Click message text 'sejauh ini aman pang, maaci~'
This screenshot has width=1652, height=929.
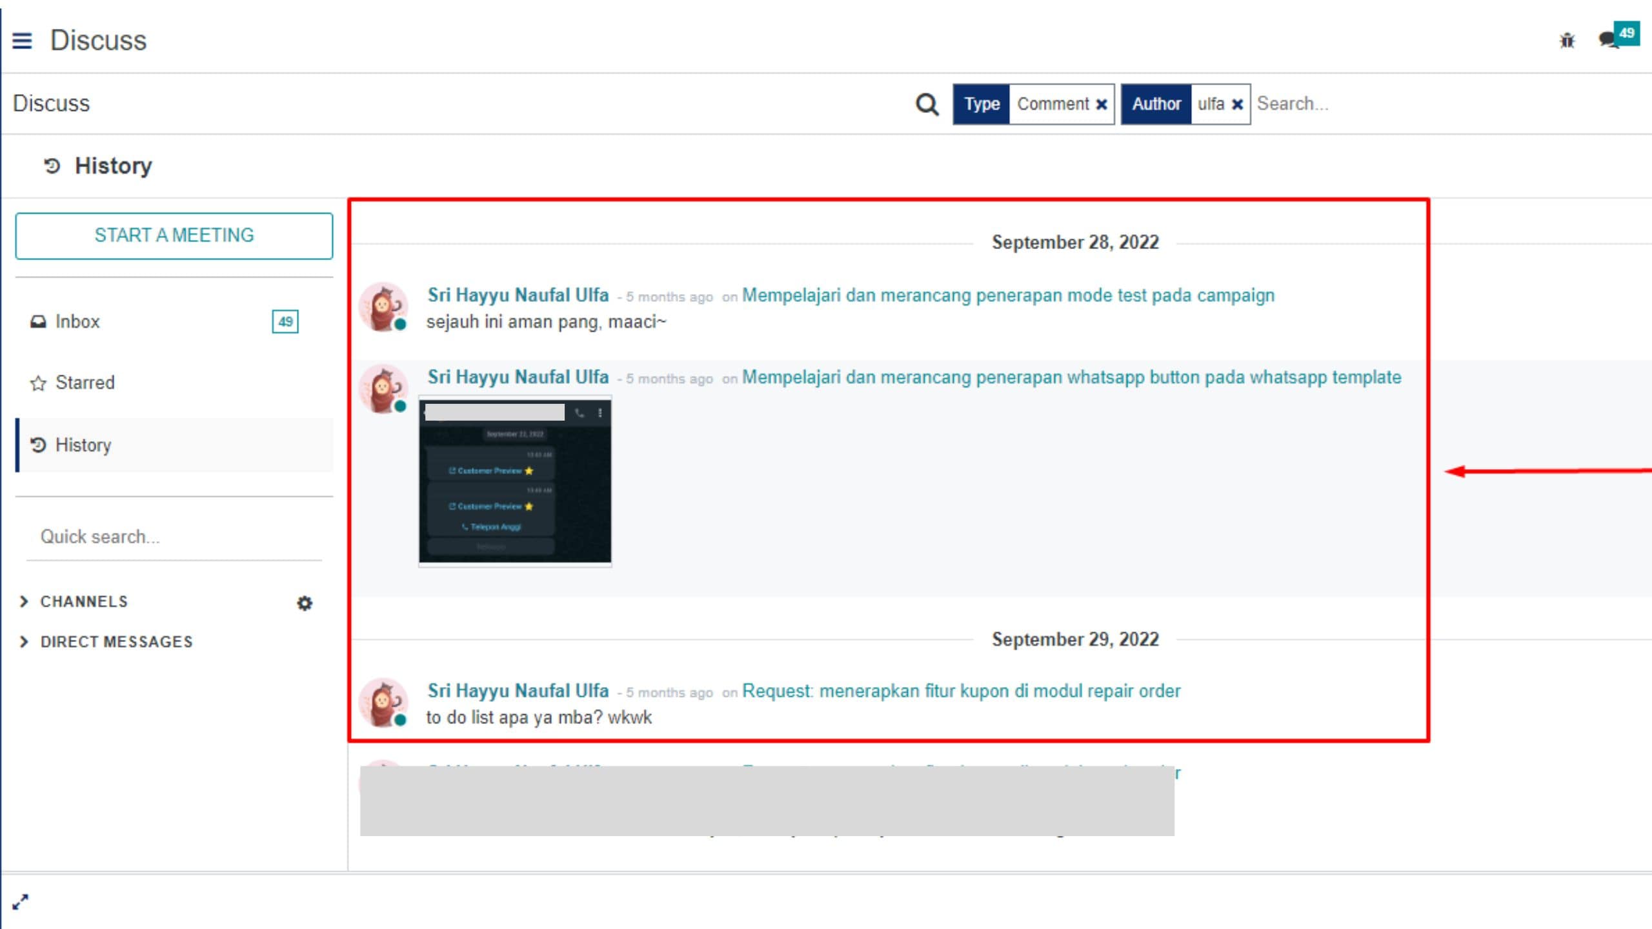(546, 322)
